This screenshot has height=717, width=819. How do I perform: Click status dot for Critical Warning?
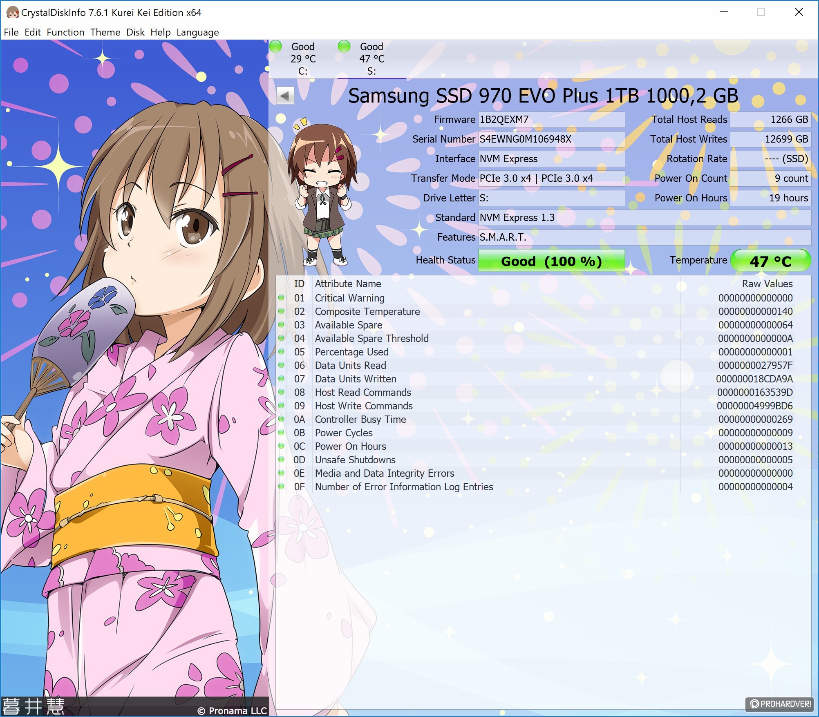281,298
